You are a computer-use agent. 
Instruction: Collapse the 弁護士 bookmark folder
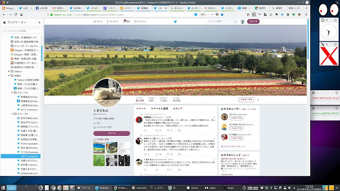tap(9, 75)
